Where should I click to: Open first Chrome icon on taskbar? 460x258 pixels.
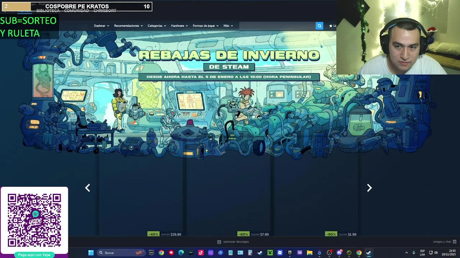pos(161,253)
